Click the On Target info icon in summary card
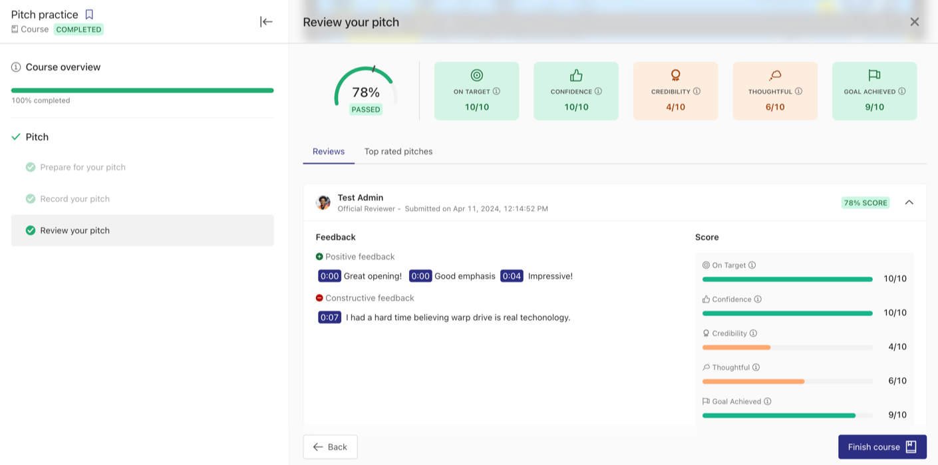 point(496,92)
